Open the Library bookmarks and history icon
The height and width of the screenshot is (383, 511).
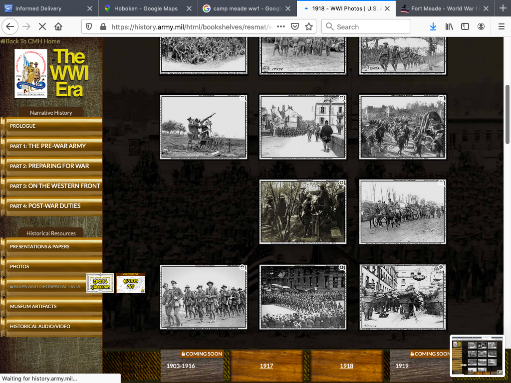[449, 27]
